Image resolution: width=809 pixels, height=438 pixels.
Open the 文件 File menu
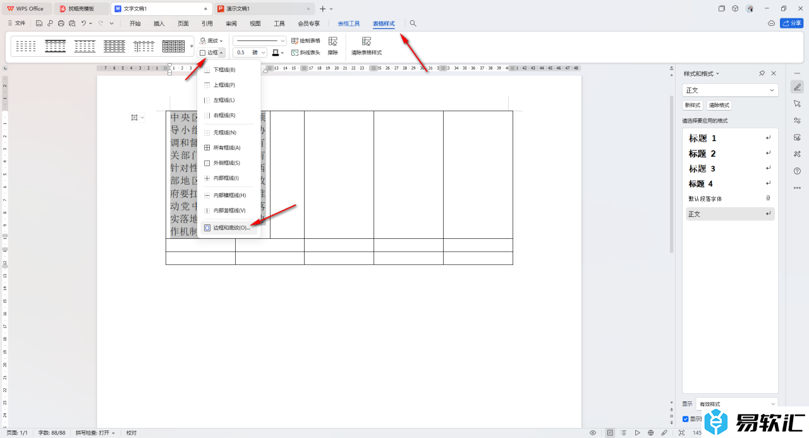16,23
